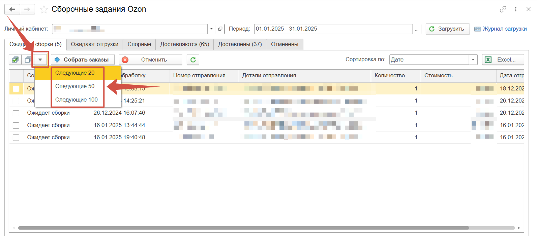537x236 pixels.
Task: Select cell 16.01.2025 19:40:48
Action: click(x=119, y=137)
